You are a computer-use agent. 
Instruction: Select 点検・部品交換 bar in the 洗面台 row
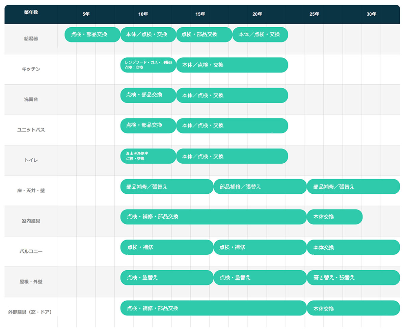pyautogui.click(x=148, y=95)
